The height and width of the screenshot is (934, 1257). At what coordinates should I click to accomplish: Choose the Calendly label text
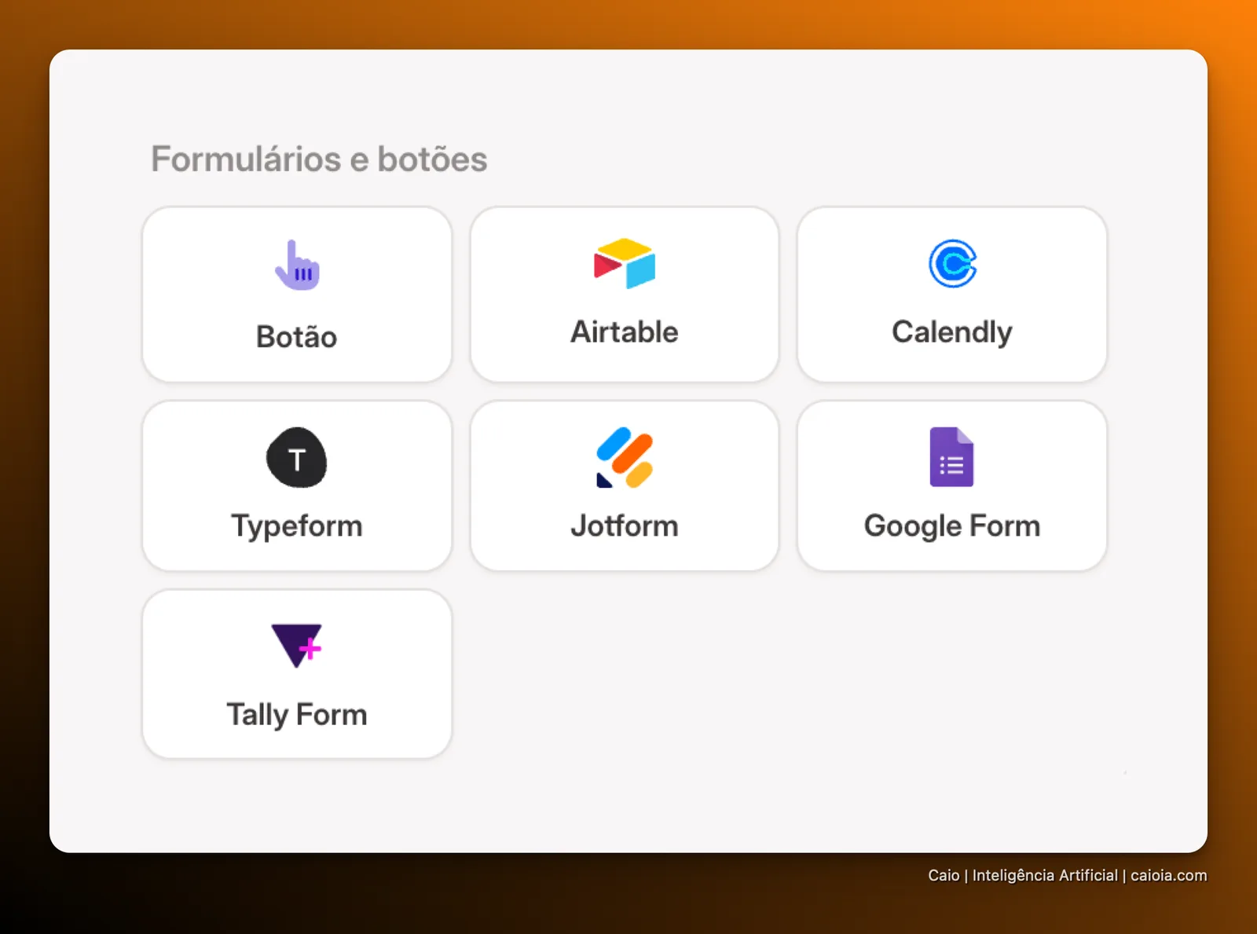pyautogui.click(x=952, y=333)
